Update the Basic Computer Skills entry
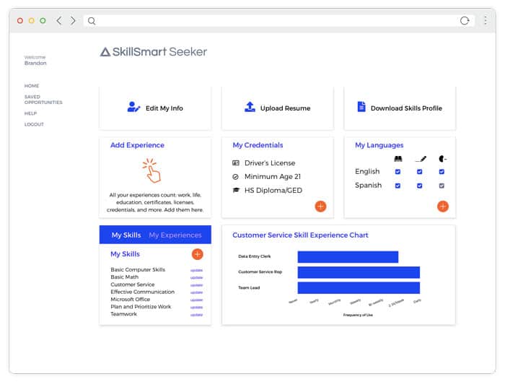 point(196,271)
